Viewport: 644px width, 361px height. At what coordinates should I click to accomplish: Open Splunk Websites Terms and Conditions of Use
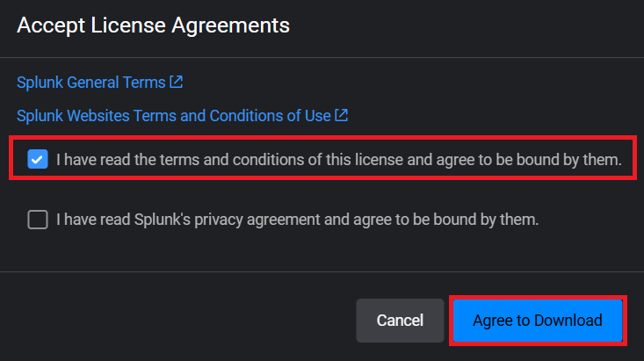174,115
